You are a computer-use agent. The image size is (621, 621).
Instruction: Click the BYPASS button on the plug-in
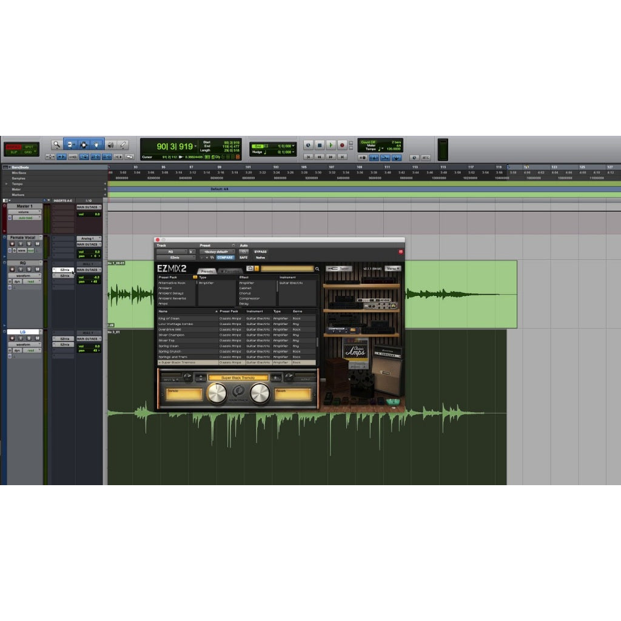coord(260,252)
